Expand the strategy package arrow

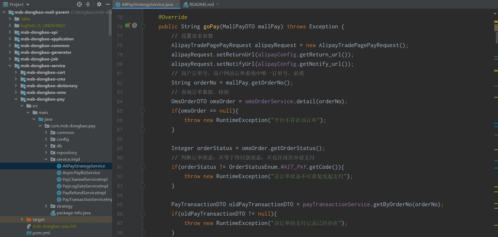[46, 206]
